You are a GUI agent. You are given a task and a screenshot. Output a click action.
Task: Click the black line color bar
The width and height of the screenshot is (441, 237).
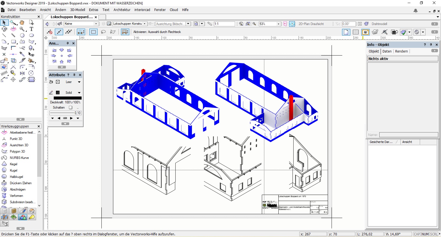[x=68, y=98]
